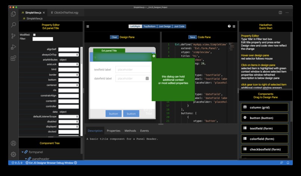Click the alignSelf input field
301x176 pixels.
pyautogui.click(x=69, y=49)
